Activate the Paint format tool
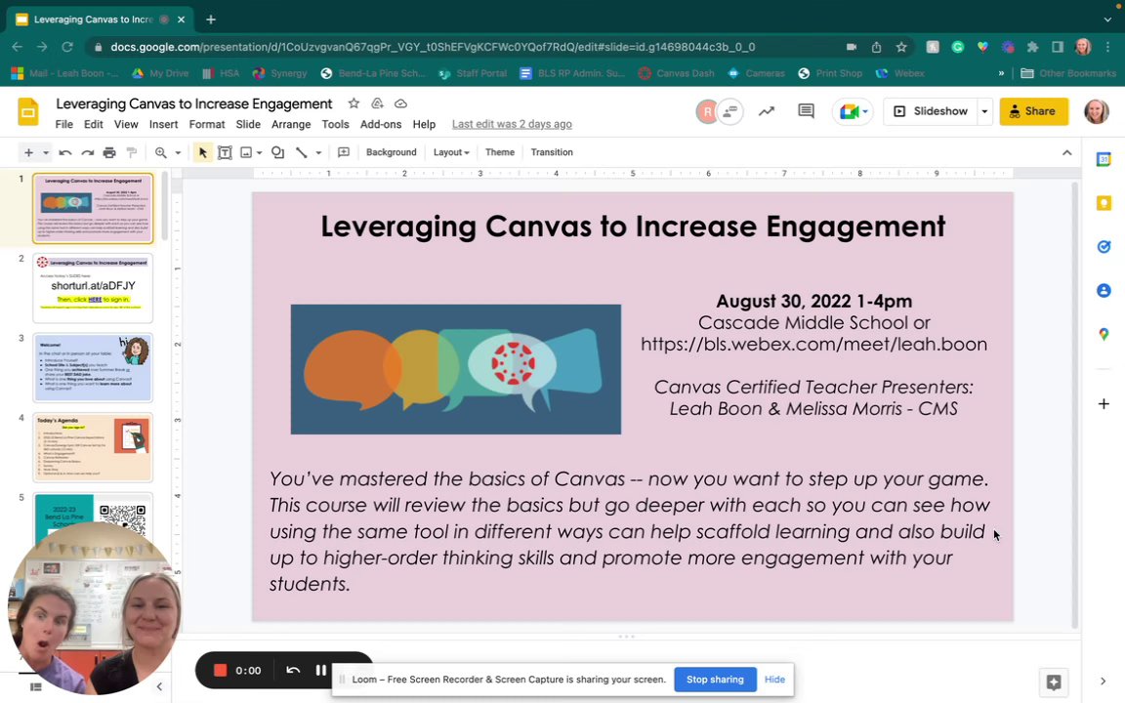The width and height of the screenshot is (1125, 703). tap(131, 152)
